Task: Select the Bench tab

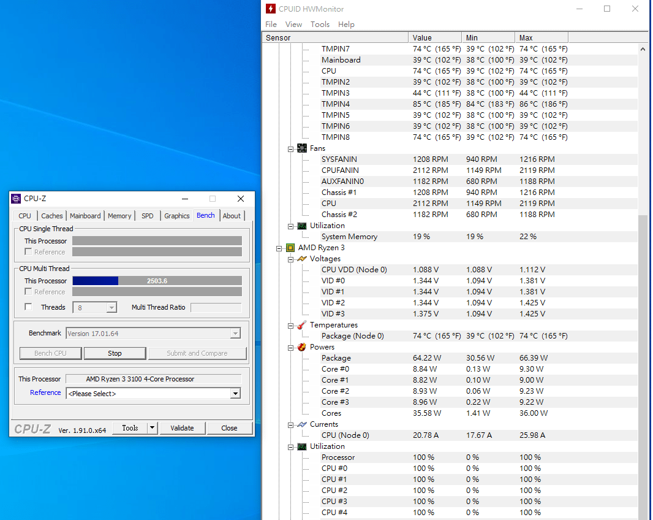Action: point(206,215)
